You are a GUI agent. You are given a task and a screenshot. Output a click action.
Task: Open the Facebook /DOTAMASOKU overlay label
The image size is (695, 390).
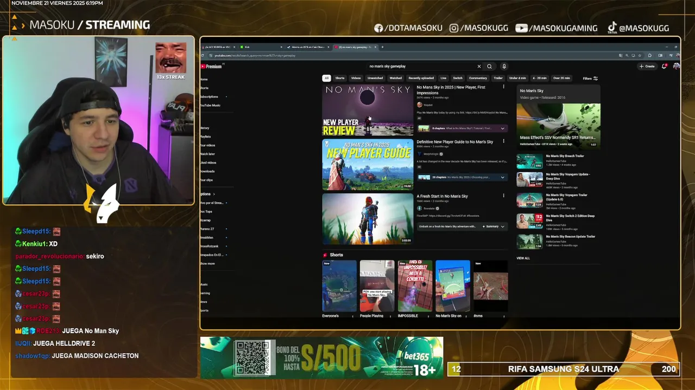(408, 28)
